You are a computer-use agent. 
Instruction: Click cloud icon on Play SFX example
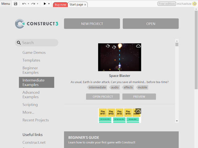point(138,111)
